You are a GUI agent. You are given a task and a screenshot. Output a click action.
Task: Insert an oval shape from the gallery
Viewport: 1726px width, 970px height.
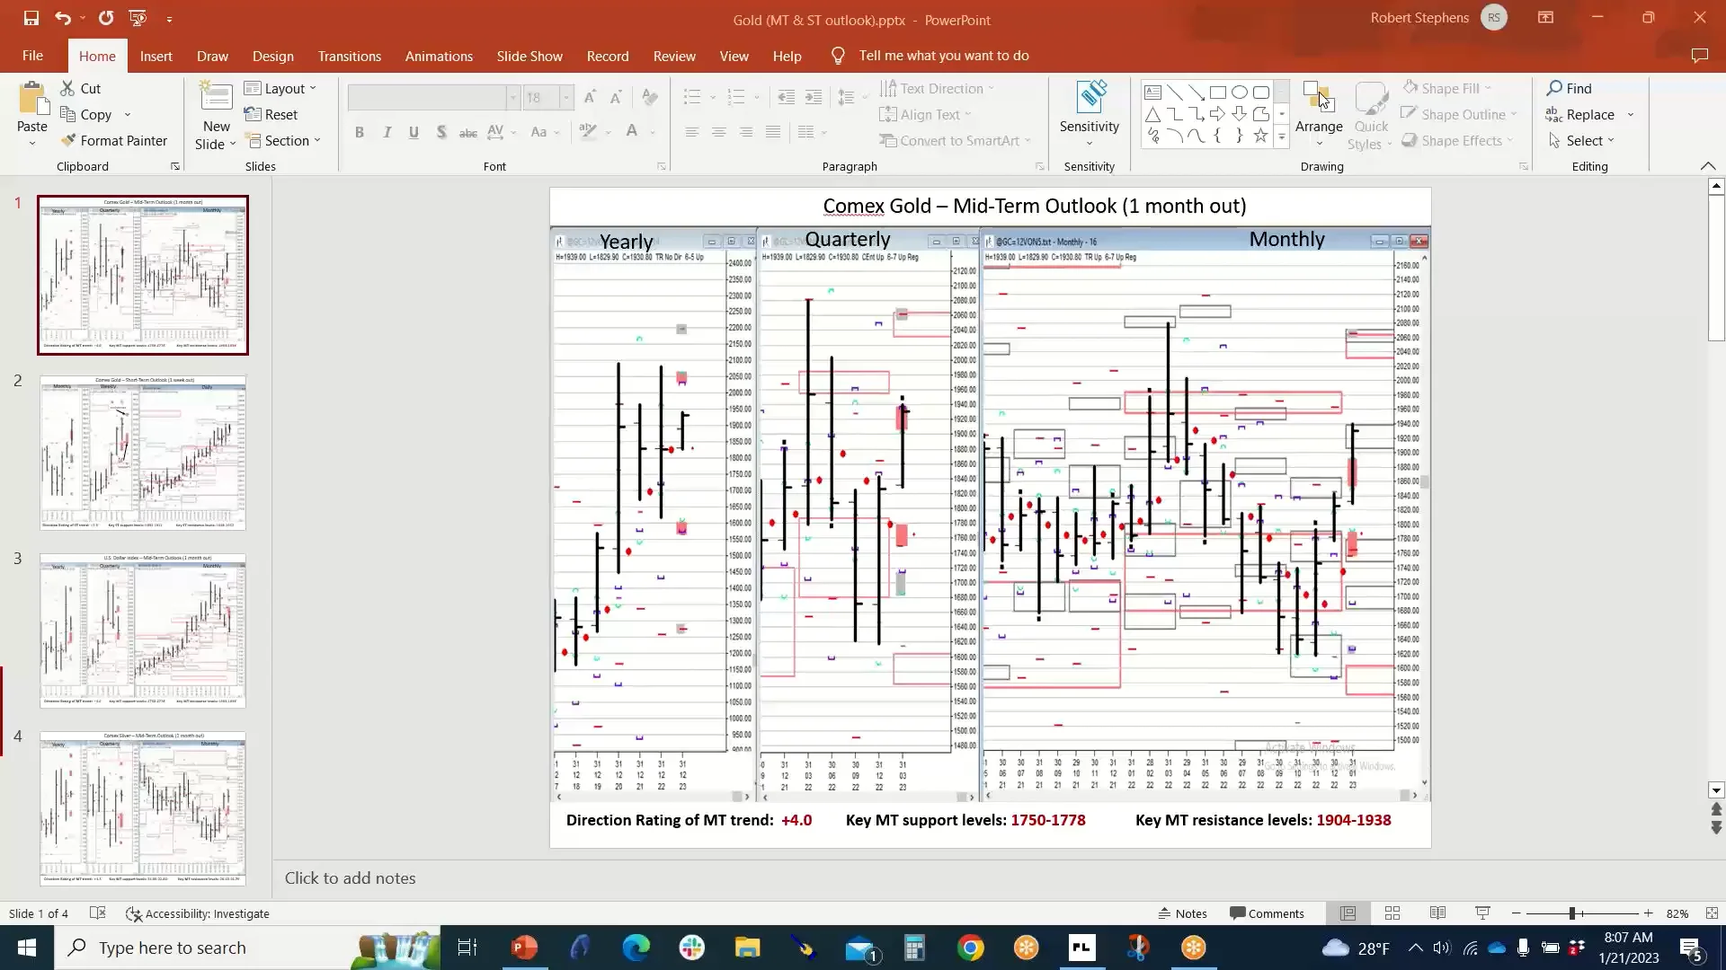(1239, 92)
